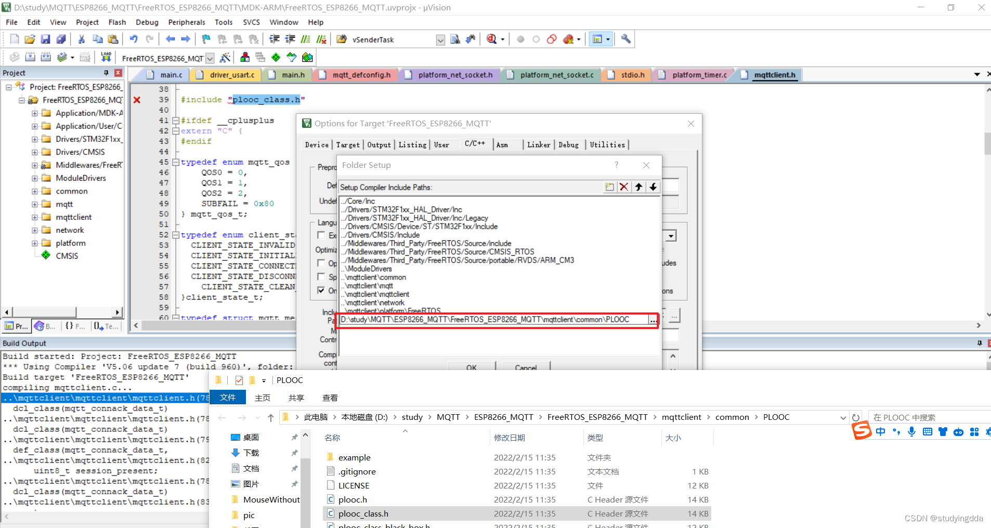Click Cancel in Folder Setup dialog
Viewport: 991px width, 528px height.
coord(526,367)
